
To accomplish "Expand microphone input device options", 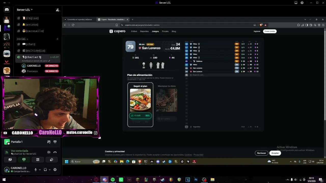I will pyautogui.click(x=40, y=170).
